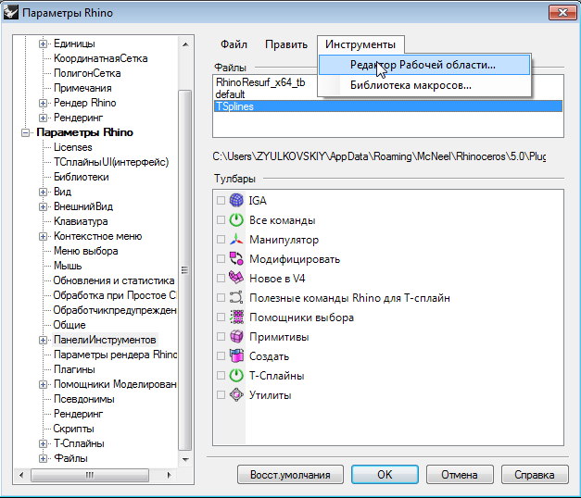Click the Отмена button
The image size is (581, 498).
(x=460, y=475)
